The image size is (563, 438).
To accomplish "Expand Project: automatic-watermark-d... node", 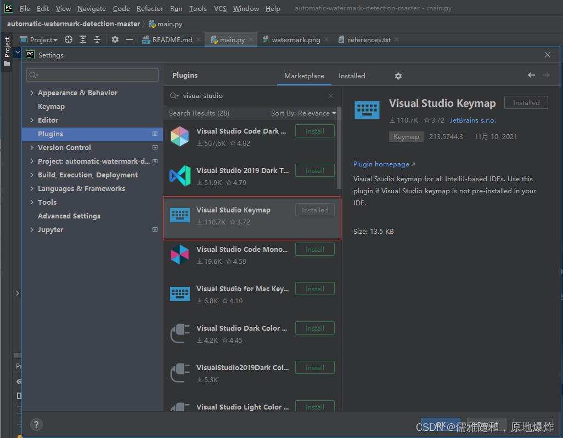I will (x=32, y=161).
